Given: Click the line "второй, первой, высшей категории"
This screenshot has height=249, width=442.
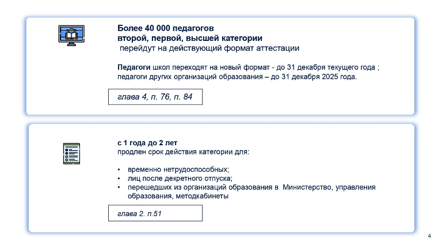Looking at the screenshot, I should point(182,37).
